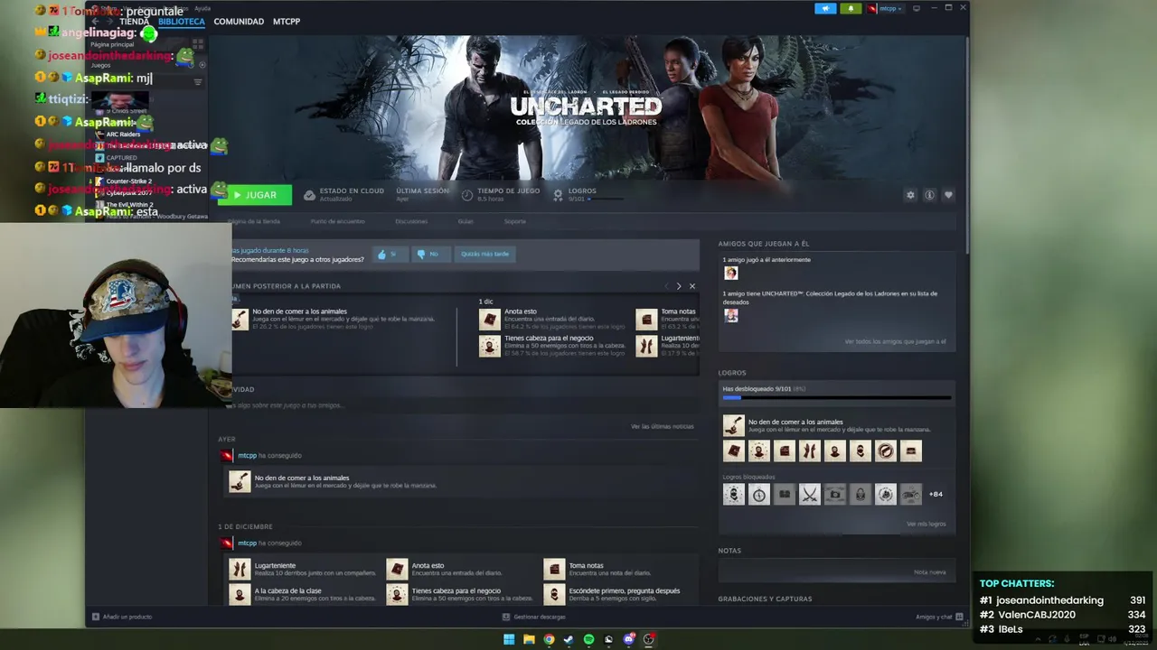Screen dimensions: 1157x650
Task: Add game to favorites heart icon
Action: pyautogui.click(x=948, y=195)
